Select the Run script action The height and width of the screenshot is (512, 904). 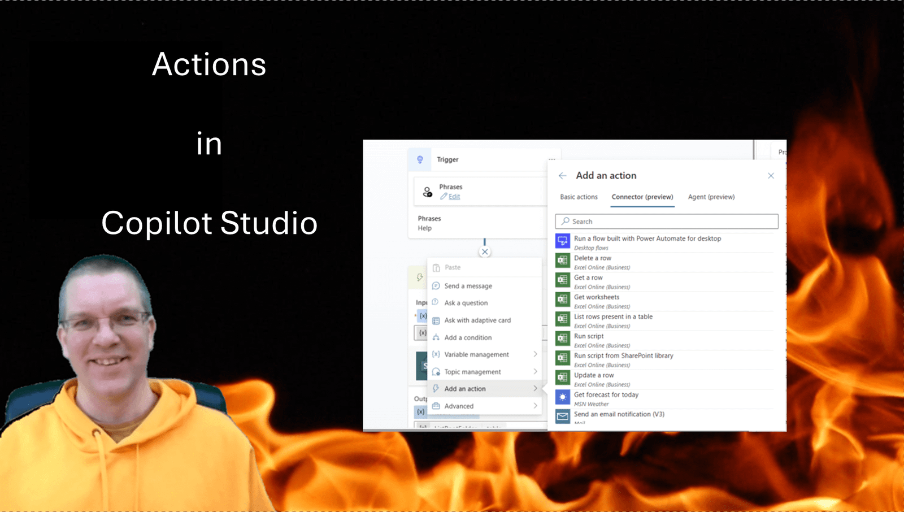pyautogui.click(x=589, y=336)
